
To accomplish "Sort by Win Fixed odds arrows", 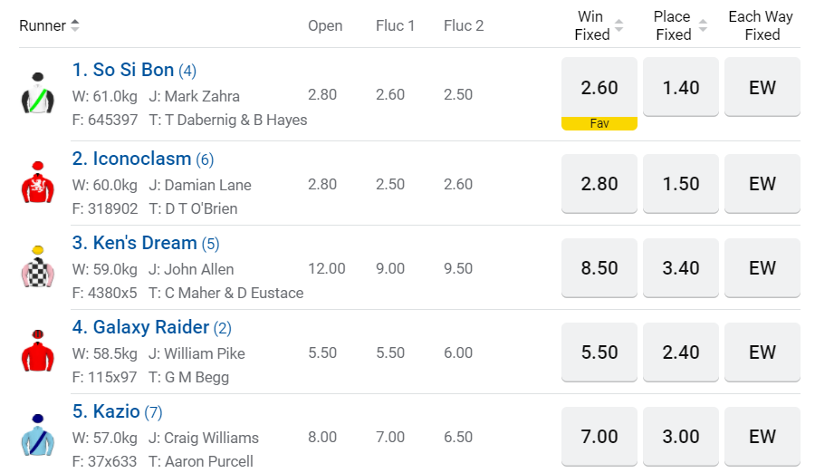I will tap(618, 25).
